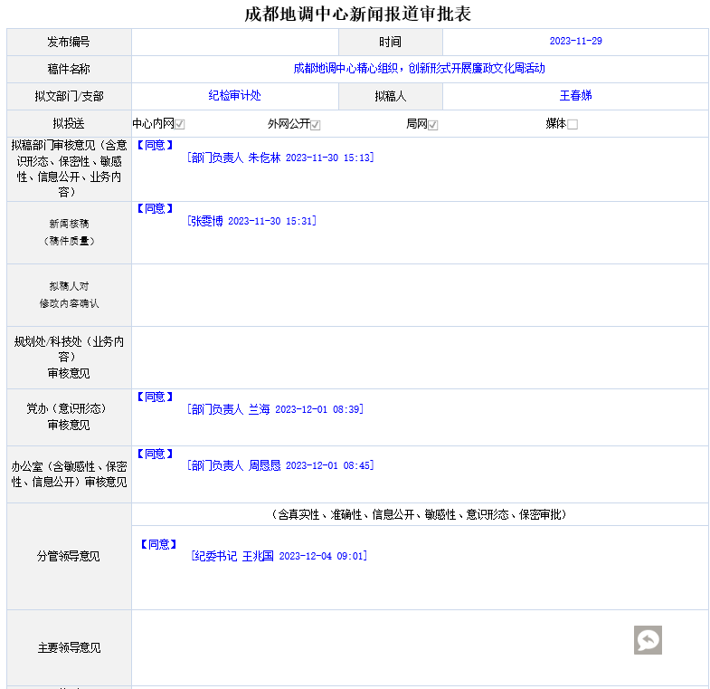Click the 纪委书记 王兆国 signature line
This screenshot has height=689, width=710.
tap(279, 556)
